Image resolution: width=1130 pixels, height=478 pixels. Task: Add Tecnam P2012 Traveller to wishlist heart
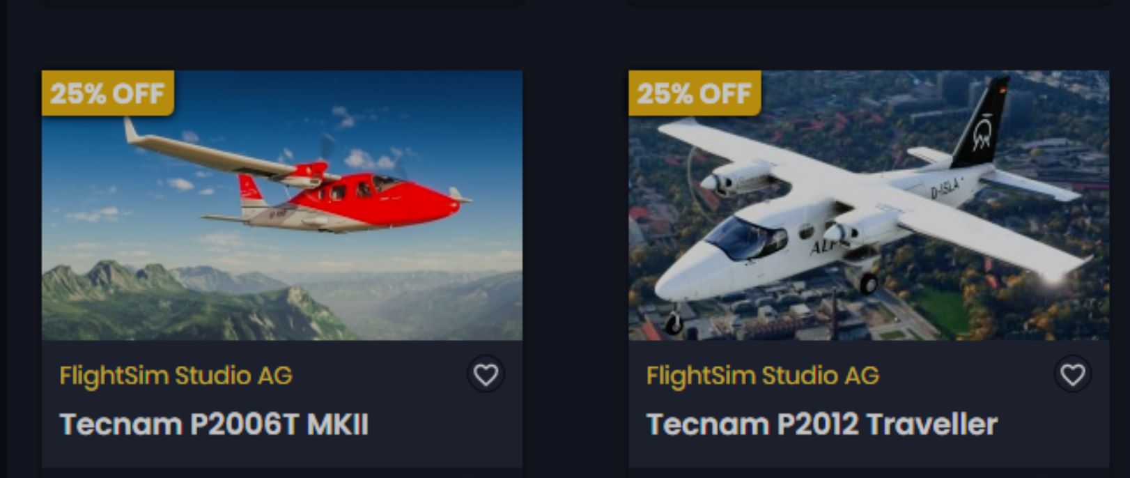(1072, 375)
